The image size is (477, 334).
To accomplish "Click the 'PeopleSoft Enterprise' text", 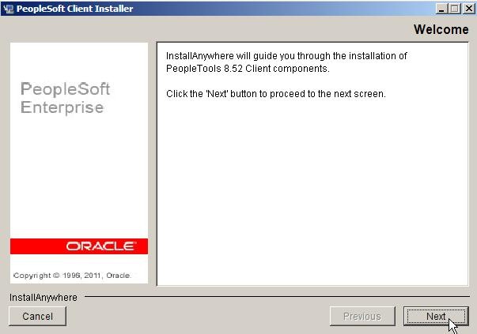I will click(x=65, y=98).
